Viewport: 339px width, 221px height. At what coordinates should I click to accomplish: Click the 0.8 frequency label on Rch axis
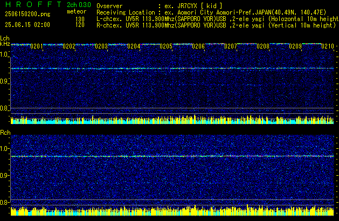tap(4, 202)
